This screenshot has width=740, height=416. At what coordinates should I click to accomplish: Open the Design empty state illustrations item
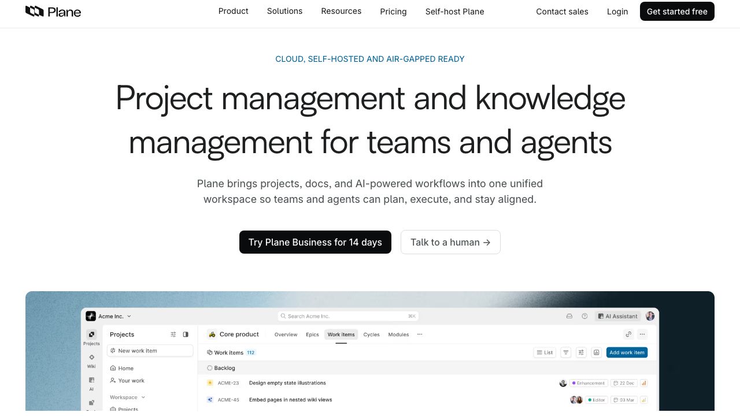[287, 383]
